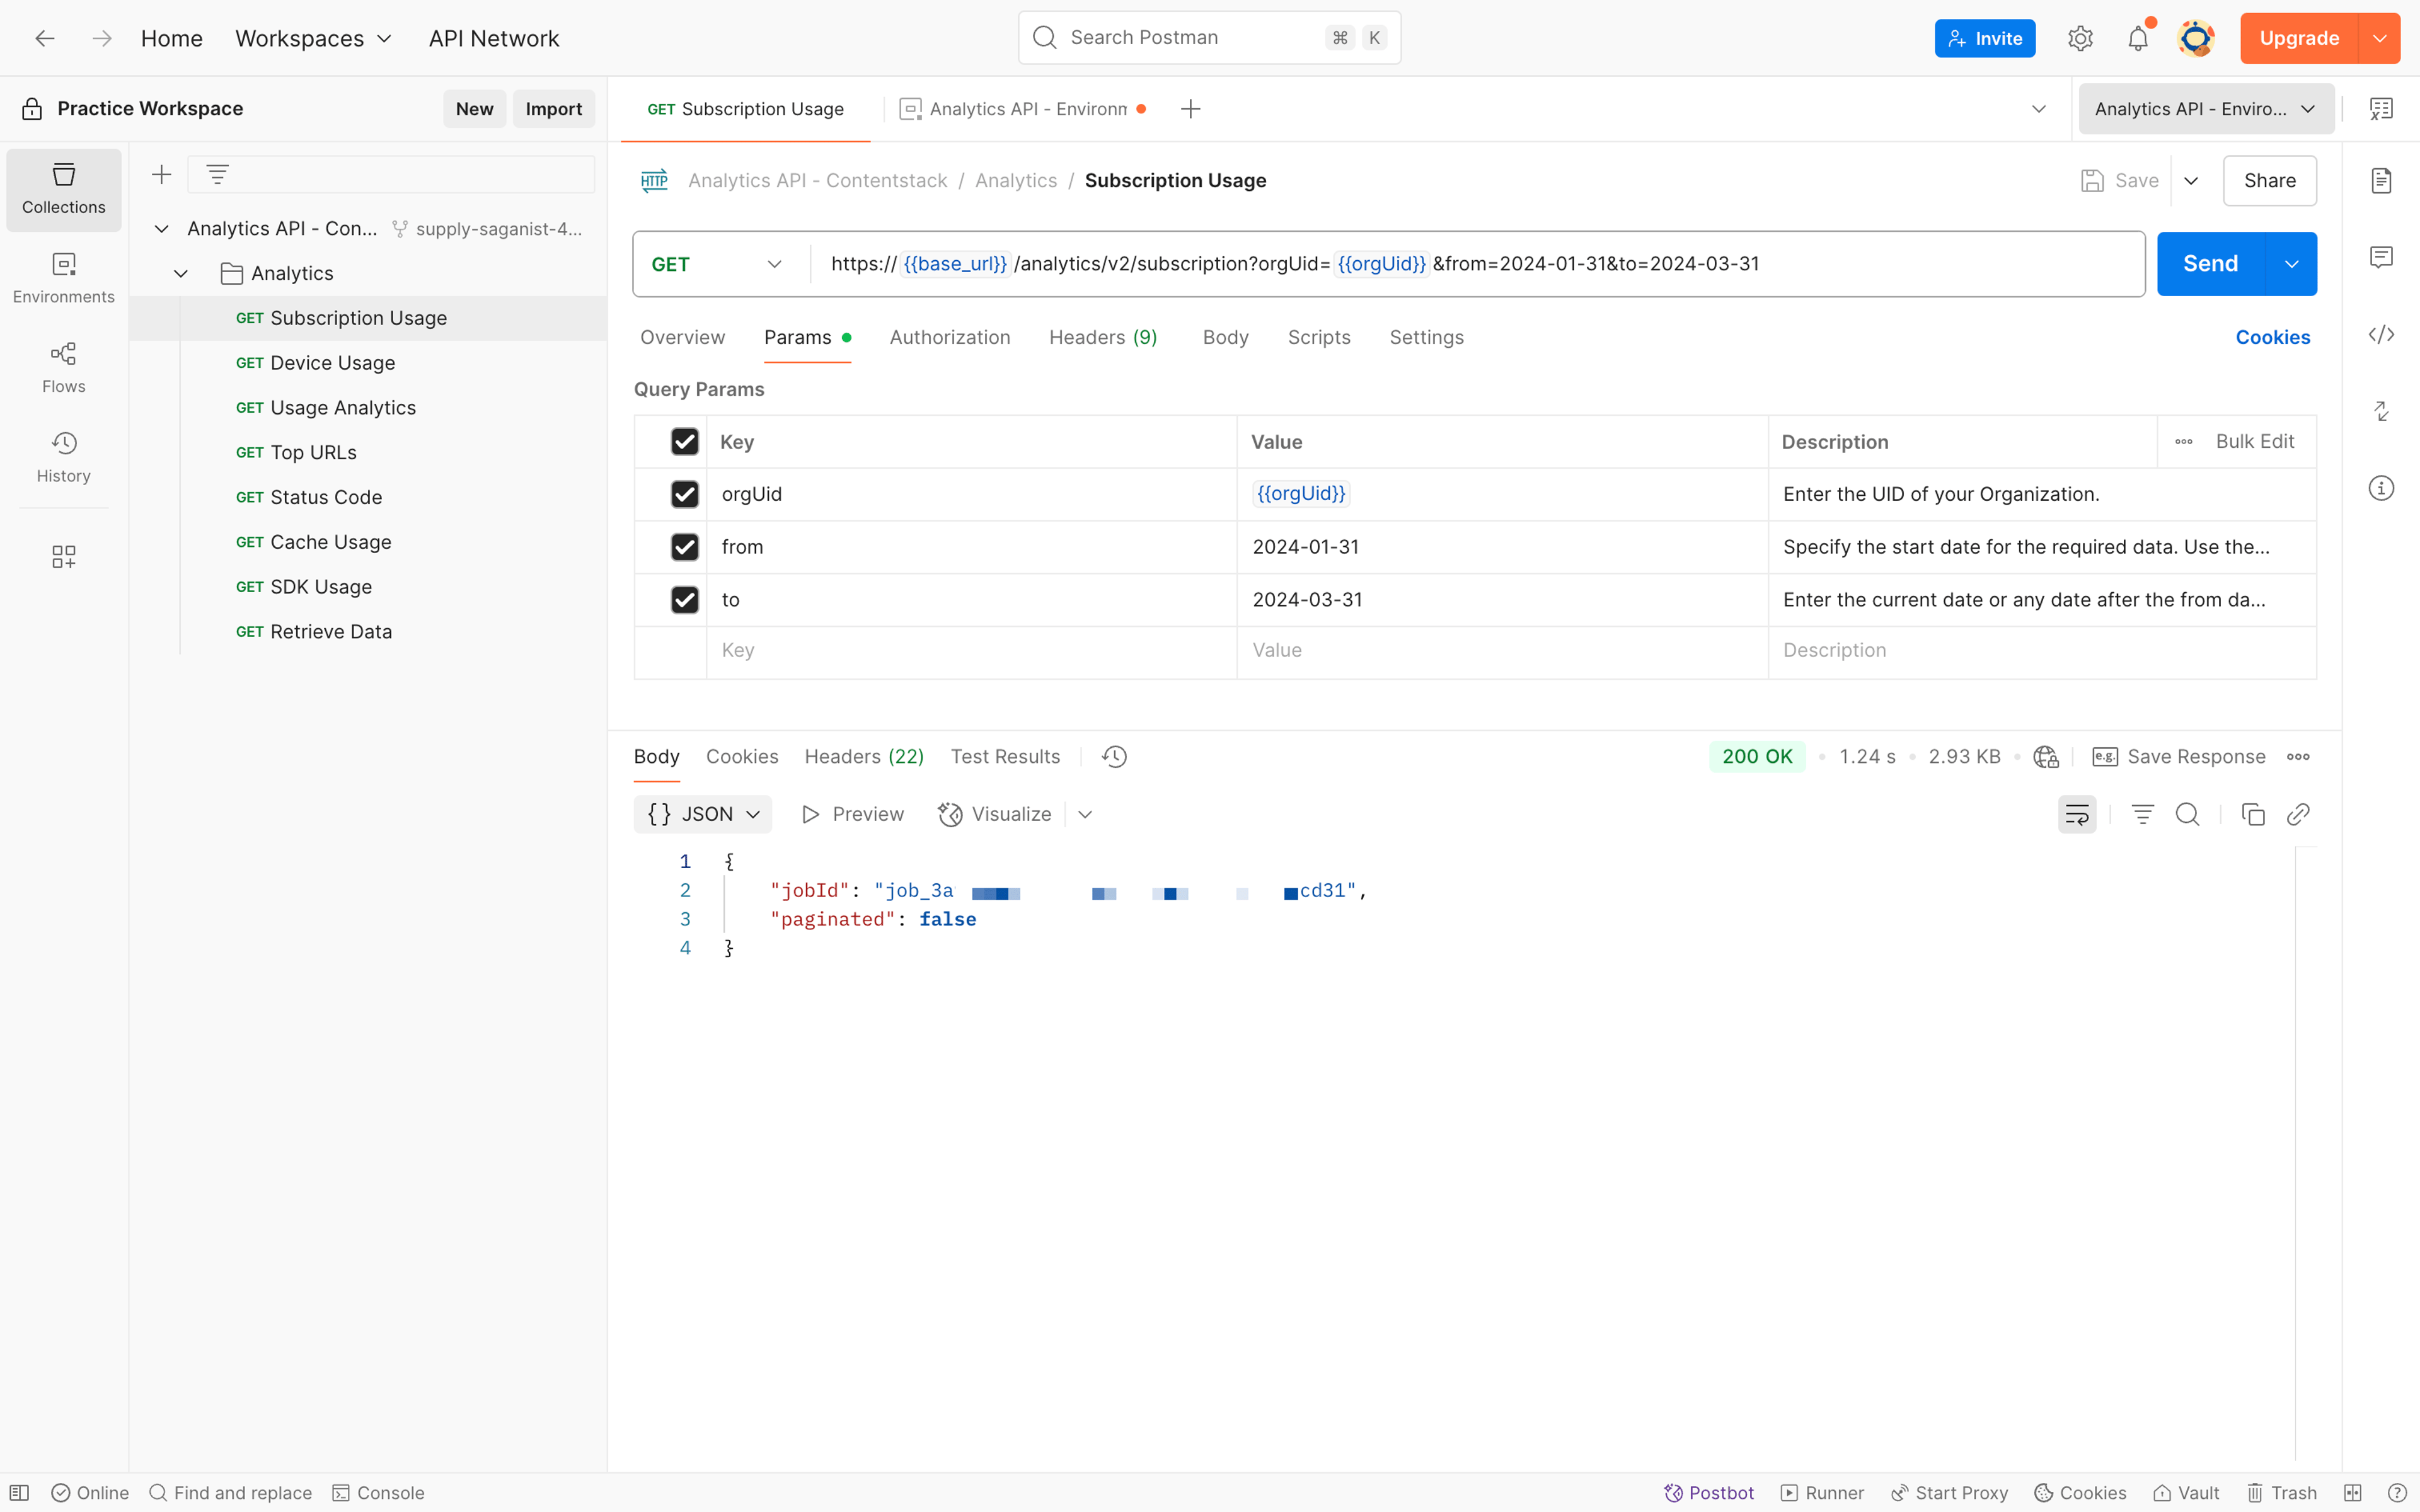Click the Send button

[2211, 264]
